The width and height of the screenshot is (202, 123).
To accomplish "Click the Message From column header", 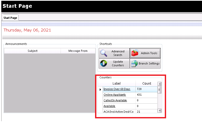I will click(x=78, y=51).
